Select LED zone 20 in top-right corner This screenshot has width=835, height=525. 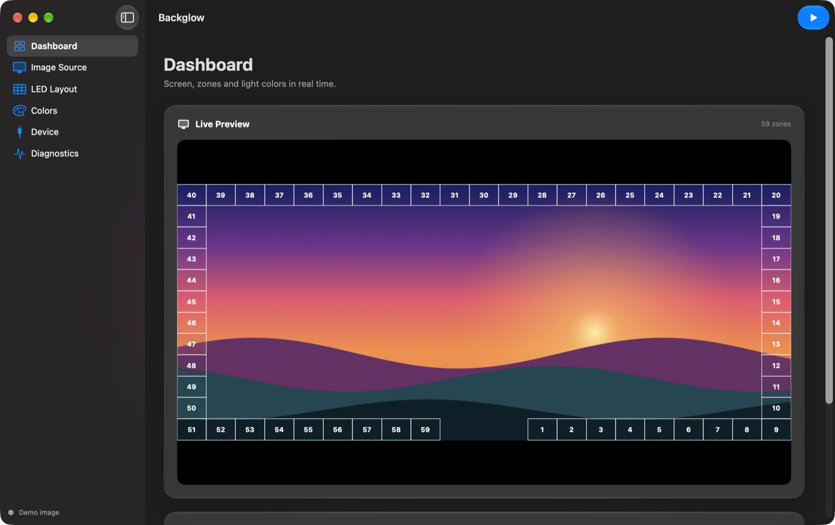point(776,195)
